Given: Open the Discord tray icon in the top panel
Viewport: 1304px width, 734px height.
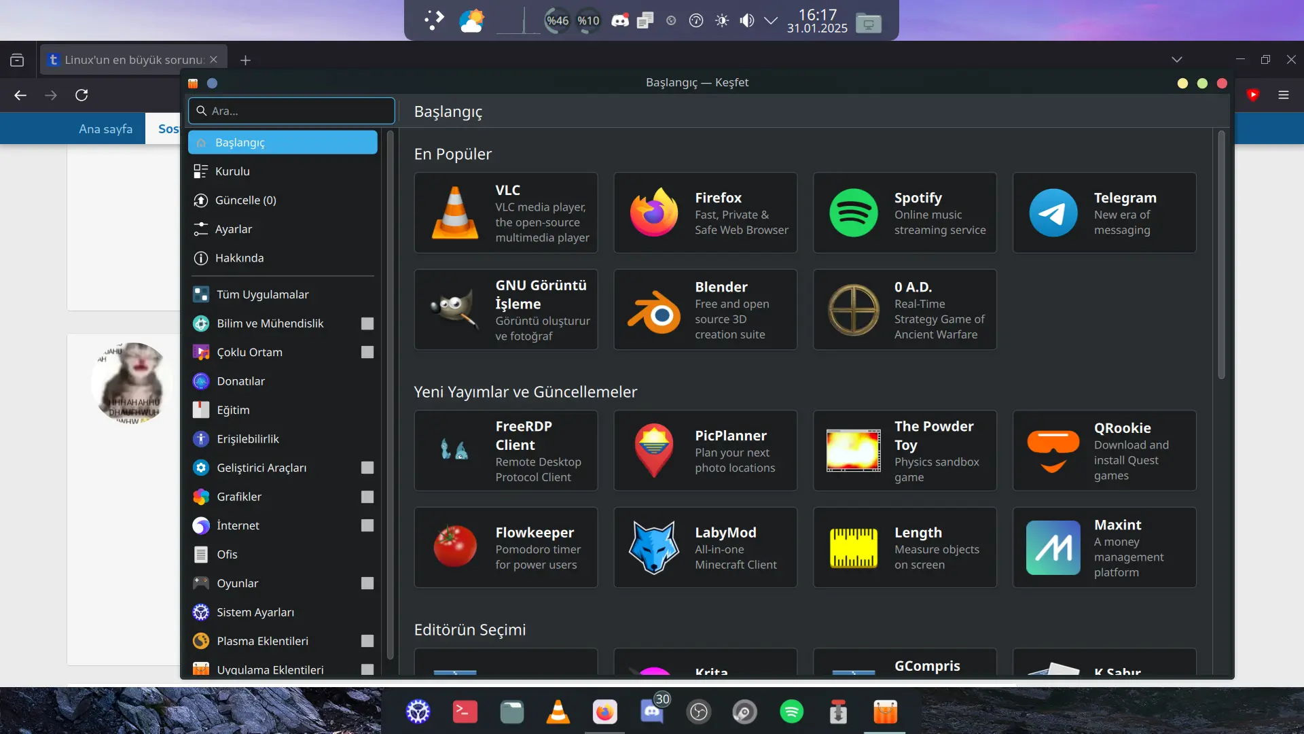Looking at the screenshot, I should tap(620, 20).
